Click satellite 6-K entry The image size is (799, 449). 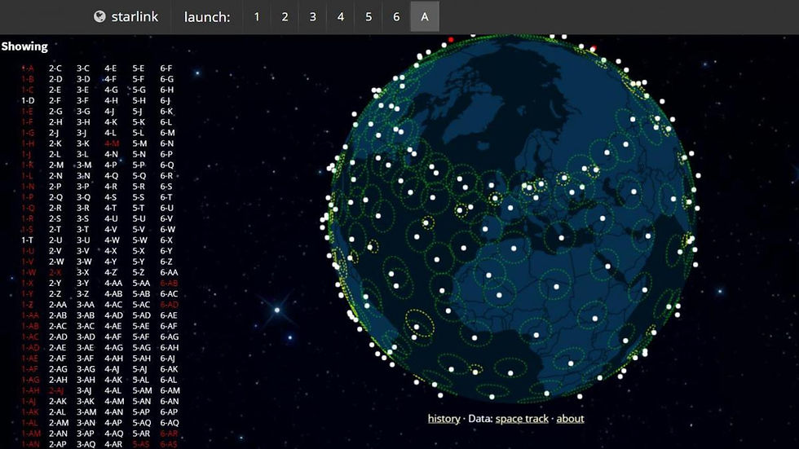(166, 112)
